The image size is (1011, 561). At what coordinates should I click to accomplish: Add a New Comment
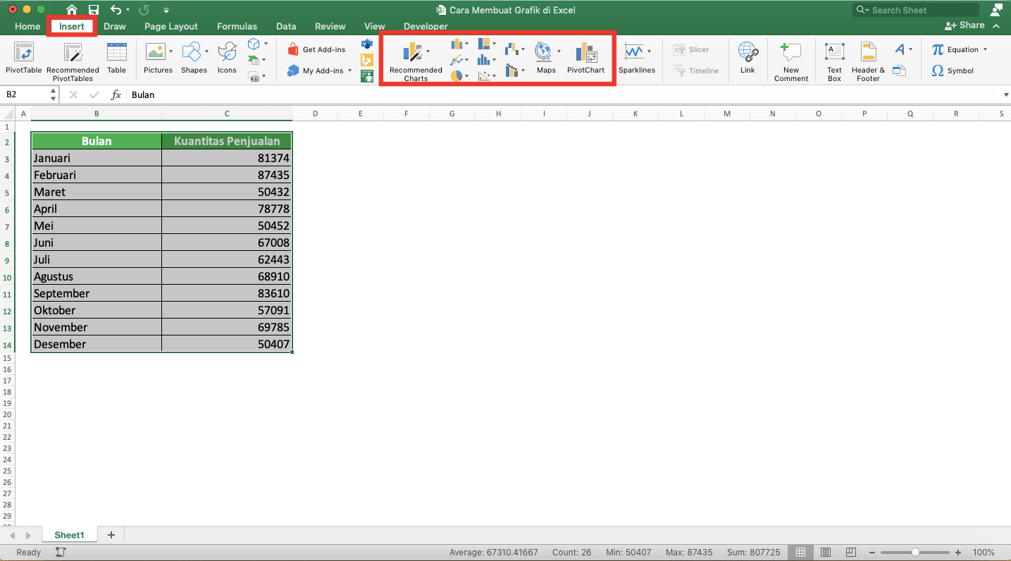tap(790, 62)
